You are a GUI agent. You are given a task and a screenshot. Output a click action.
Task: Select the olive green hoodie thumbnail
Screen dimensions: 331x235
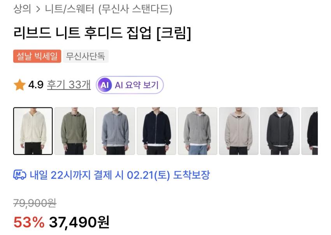(x=74, y=131)
